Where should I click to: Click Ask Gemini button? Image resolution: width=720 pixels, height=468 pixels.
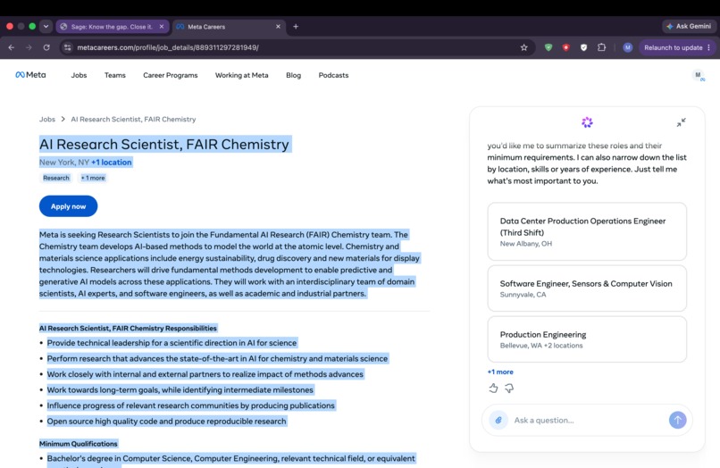[689, 26]
